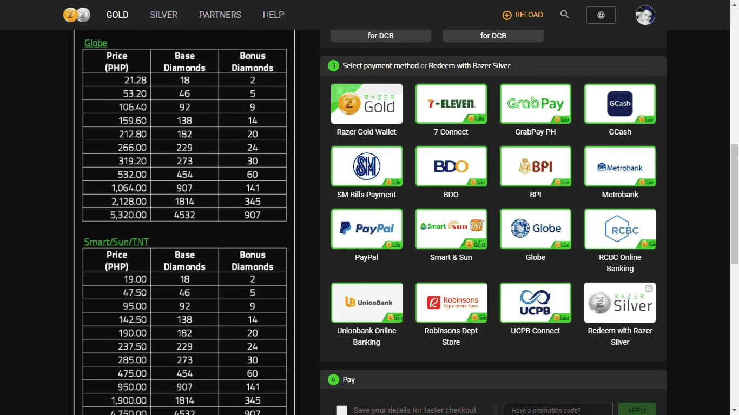This screenshot has height=415, width=739.
Task: Select BDO payment method
Action: 451,166
